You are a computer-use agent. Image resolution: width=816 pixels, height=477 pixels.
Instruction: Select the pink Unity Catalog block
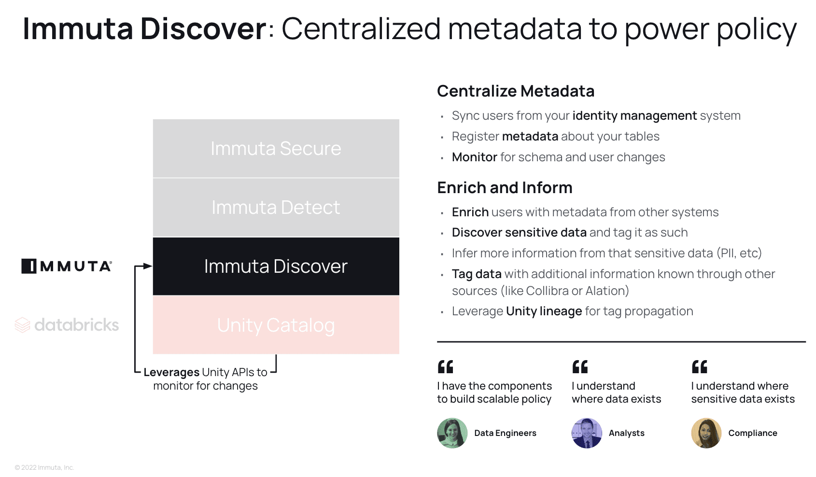tap(276, 325)
